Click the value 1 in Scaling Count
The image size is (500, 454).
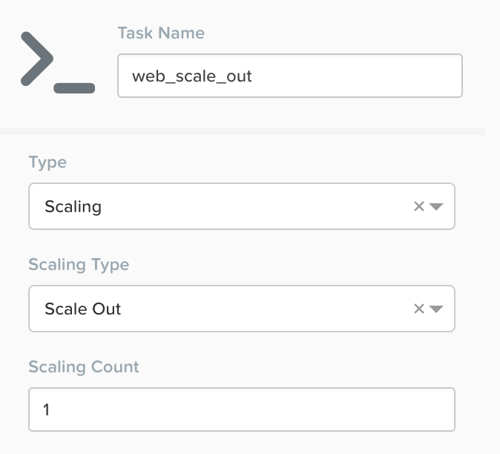point(46,409)
